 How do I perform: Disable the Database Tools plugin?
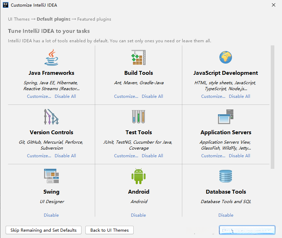click(x=226, y=215)
